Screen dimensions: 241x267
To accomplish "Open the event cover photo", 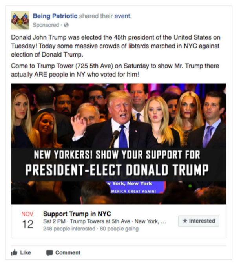I will (119, 144).
